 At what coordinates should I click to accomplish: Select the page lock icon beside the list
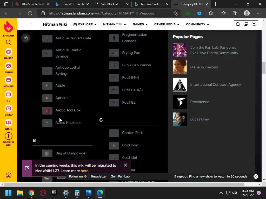point(26,38)
